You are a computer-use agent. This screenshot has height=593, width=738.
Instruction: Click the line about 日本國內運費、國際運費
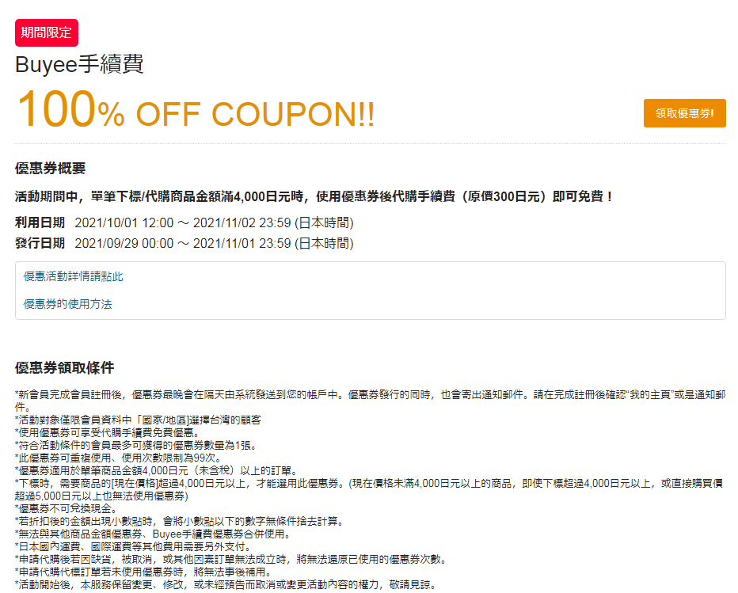pos(134,547)
